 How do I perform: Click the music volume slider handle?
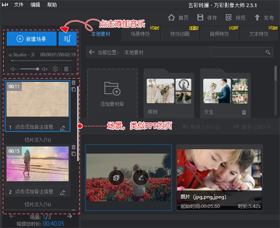37,69
